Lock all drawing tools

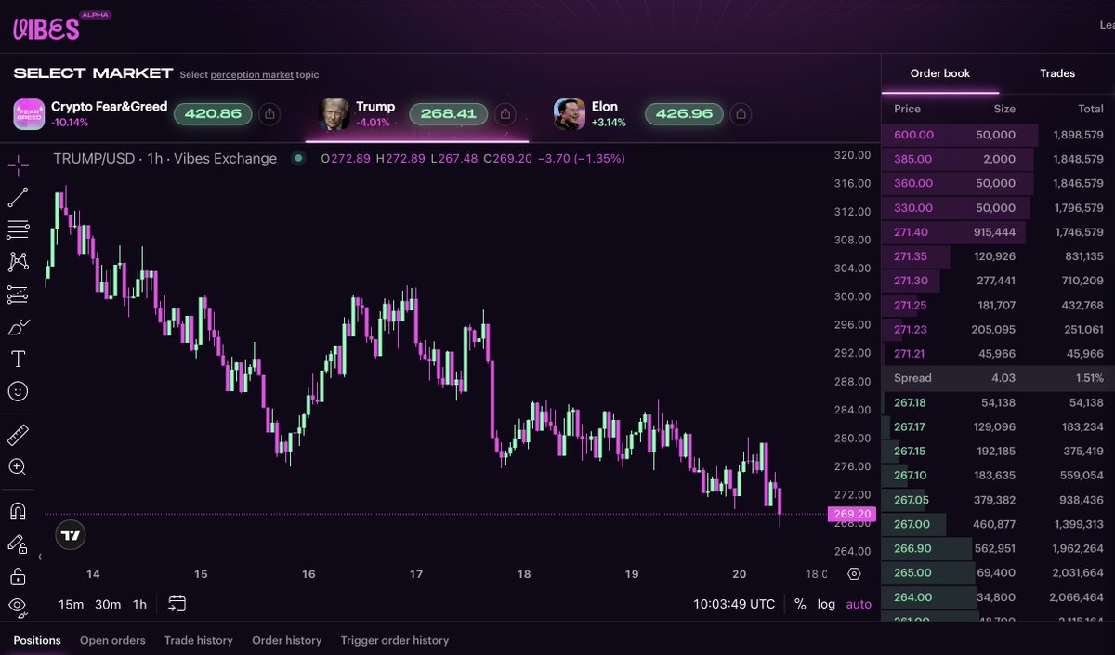point(18,576)
